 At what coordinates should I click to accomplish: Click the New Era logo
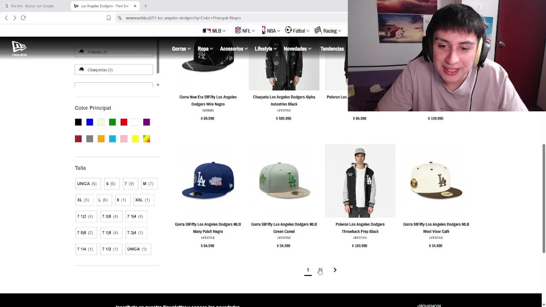coord(19,49)
